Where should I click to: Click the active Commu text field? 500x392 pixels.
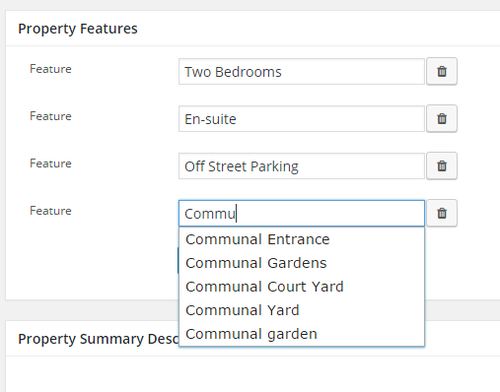[x=302, y=214]
